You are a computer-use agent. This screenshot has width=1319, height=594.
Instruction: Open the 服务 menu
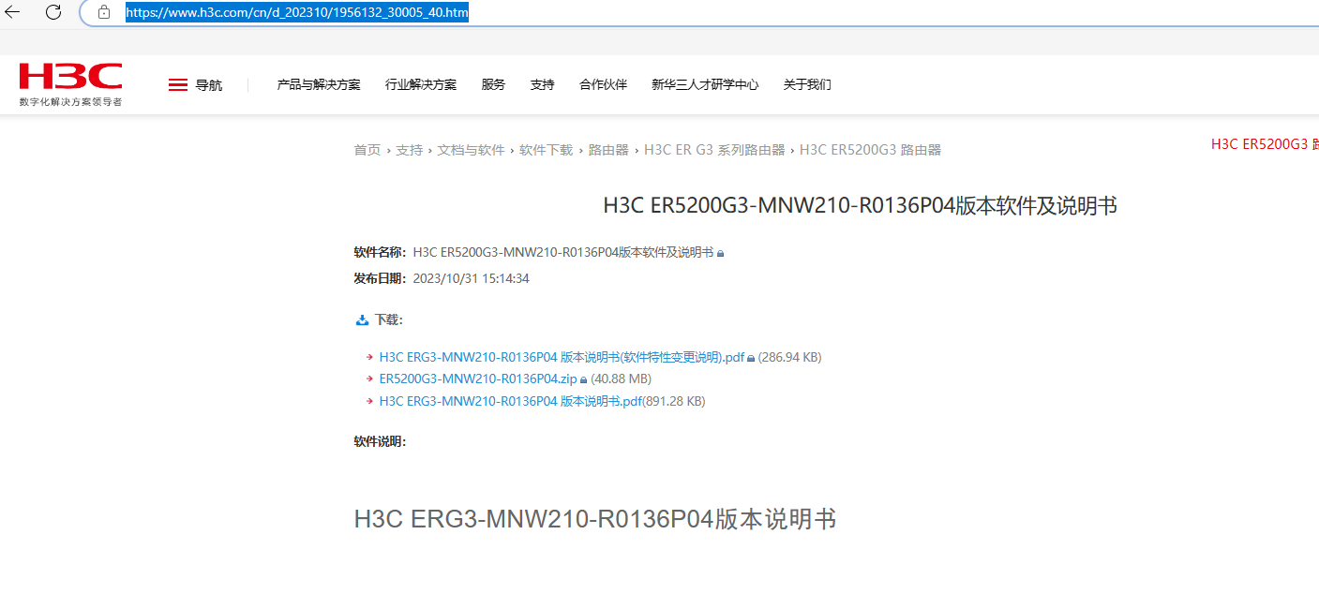click(493, 85)
